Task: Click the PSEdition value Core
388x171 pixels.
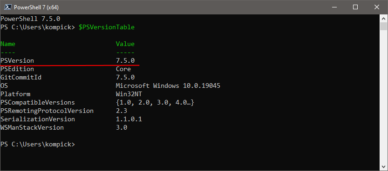Action: click(123, 69)
